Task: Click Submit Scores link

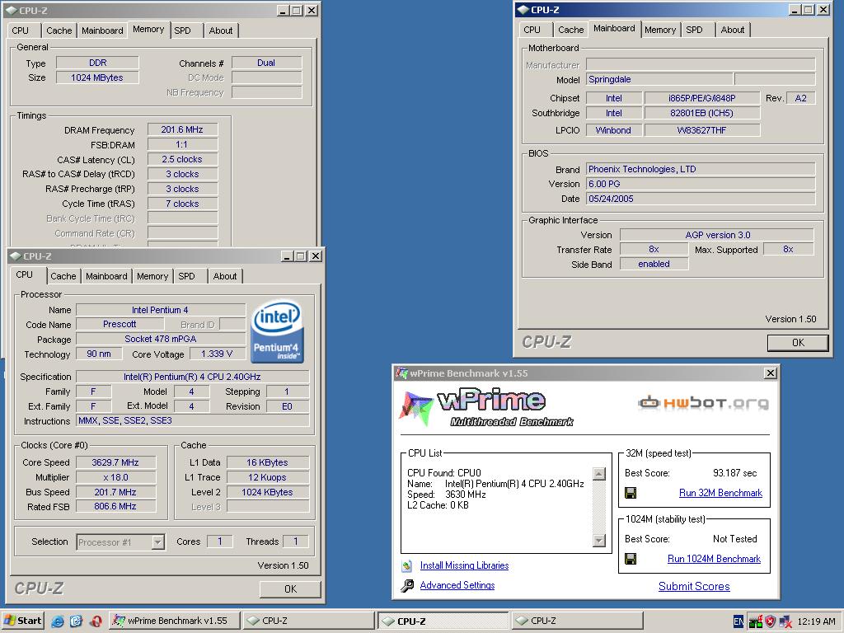Action: coord(694,587)
